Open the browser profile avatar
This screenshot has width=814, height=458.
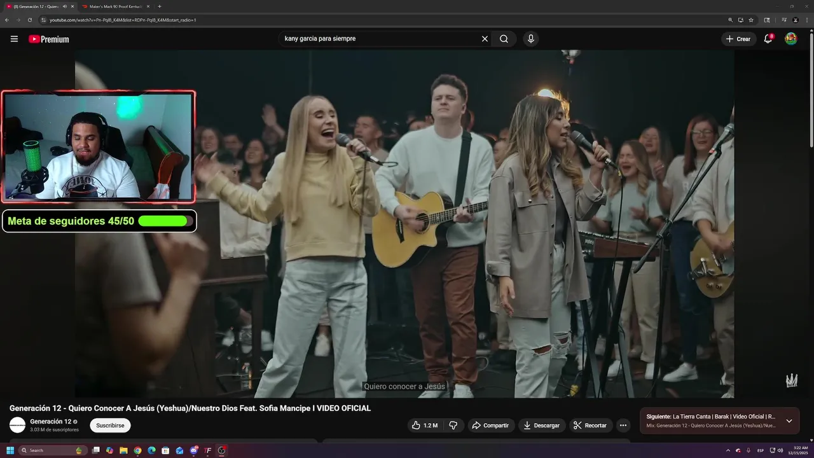coord(796,20)
